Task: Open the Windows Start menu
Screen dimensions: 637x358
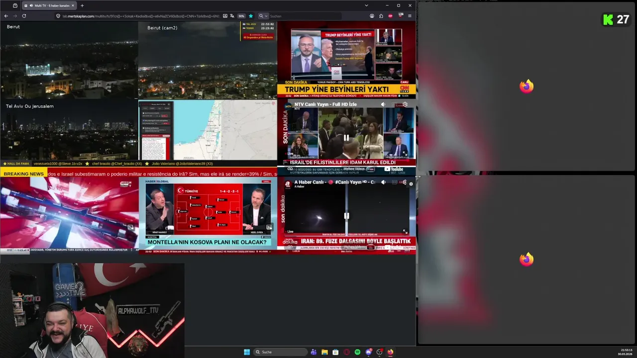Action: [247, 352]
